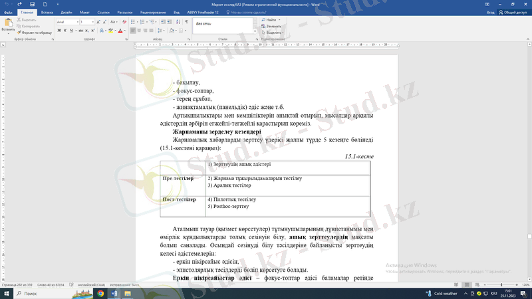
Task: Sort text with the A-Z sort icon
Action: (x=178, y=22)
